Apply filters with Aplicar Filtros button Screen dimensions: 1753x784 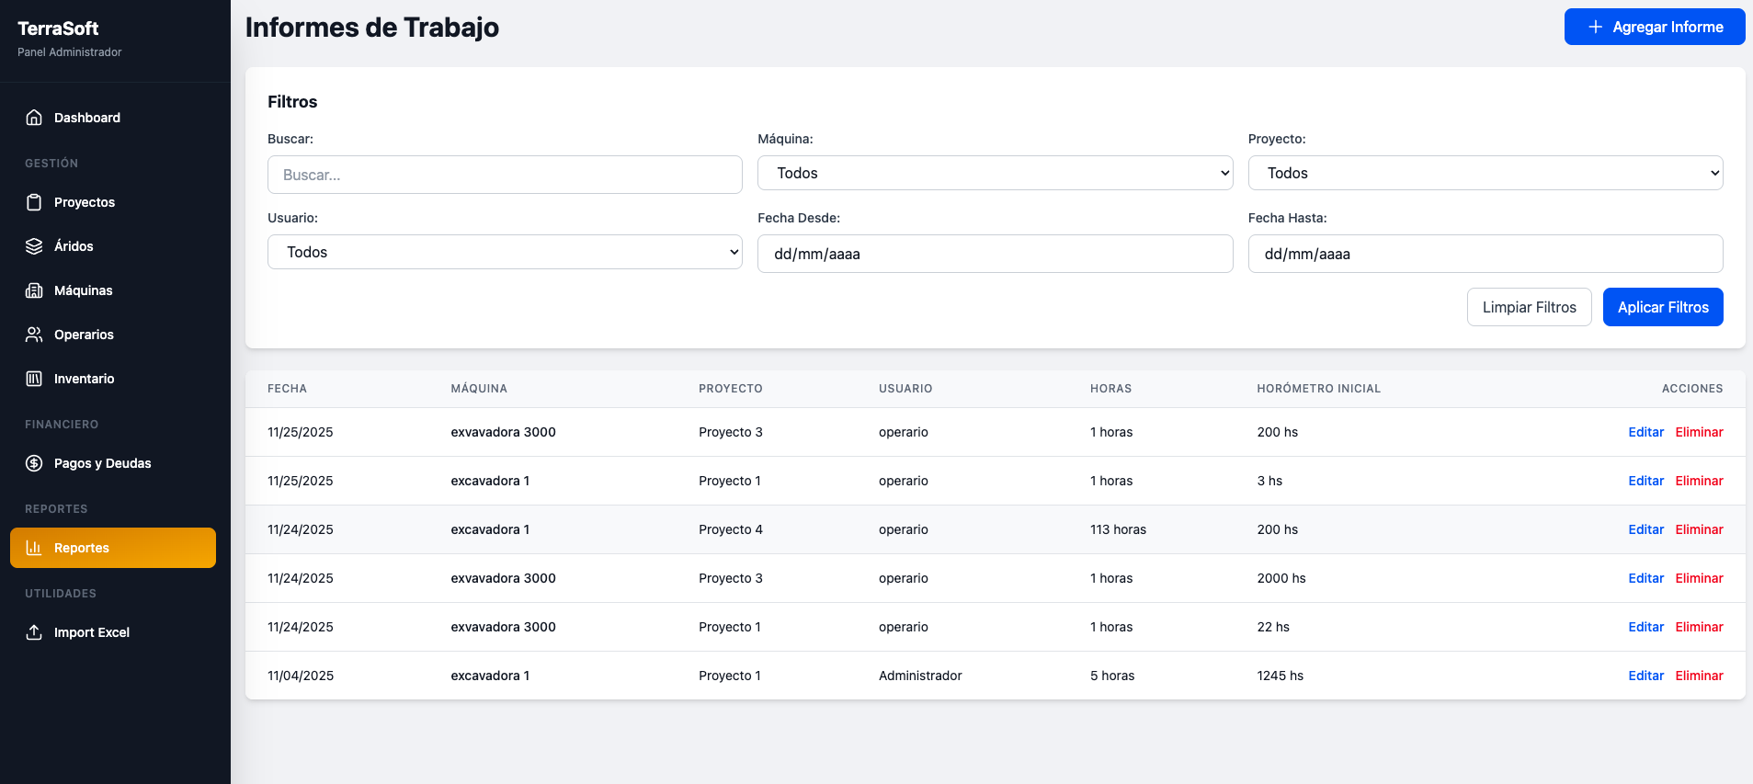pos(1662,307)
